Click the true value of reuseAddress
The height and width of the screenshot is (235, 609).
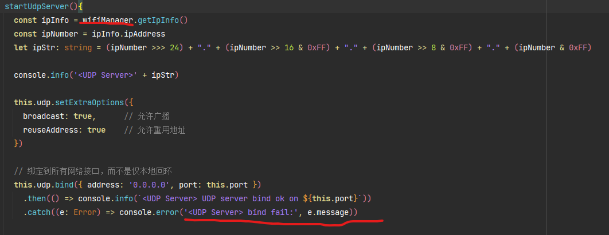click(96, 130)
